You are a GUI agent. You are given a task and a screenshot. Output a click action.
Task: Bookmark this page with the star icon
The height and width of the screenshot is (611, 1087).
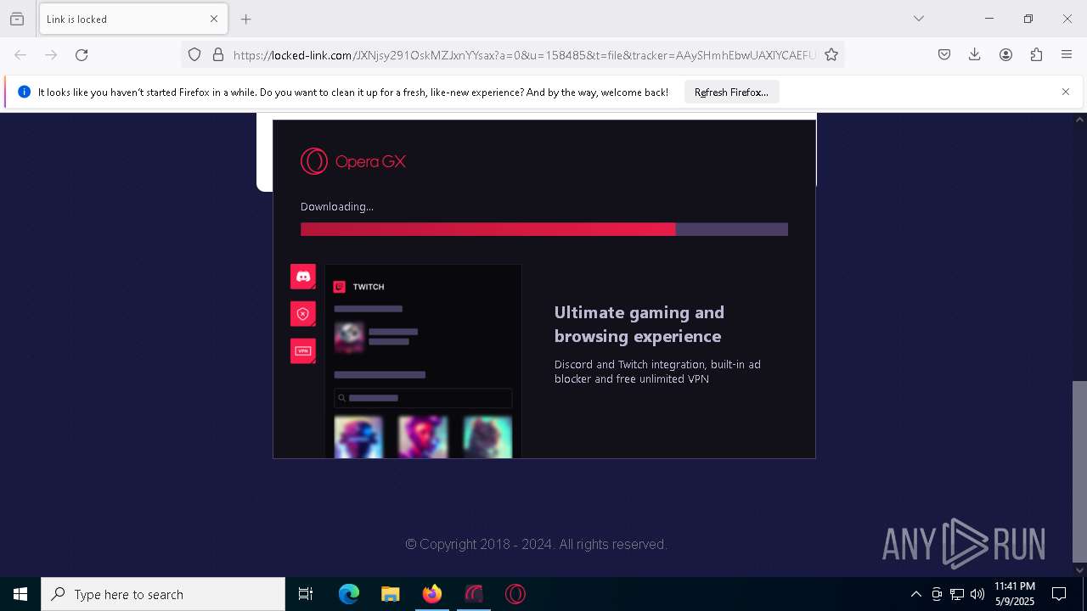[x=831, y=55]
